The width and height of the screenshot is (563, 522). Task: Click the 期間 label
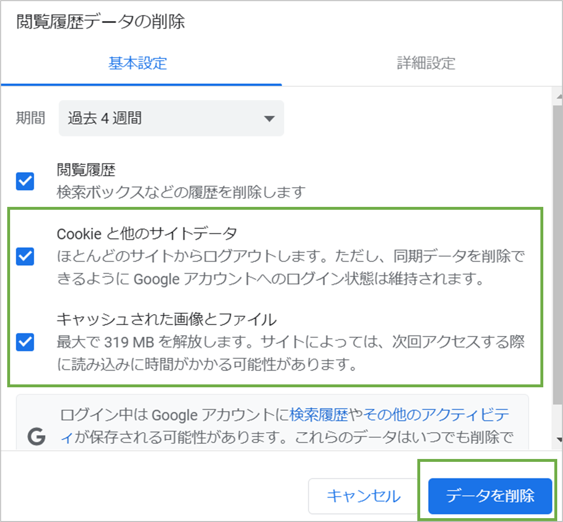point(30,118)
